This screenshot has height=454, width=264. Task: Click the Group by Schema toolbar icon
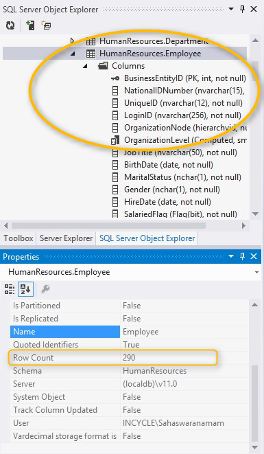(x=46, y=25)
